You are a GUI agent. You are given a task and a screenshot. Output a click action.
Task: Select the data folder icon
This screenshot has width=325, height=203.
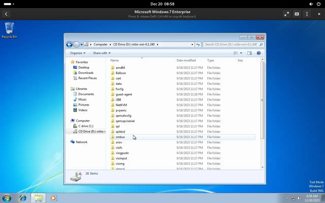pos(112,84)
